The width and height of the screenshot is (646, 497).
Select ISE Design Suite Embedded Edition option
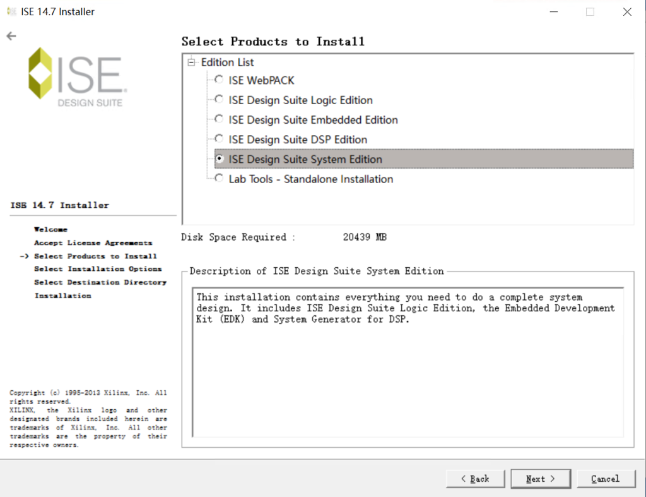219,119
